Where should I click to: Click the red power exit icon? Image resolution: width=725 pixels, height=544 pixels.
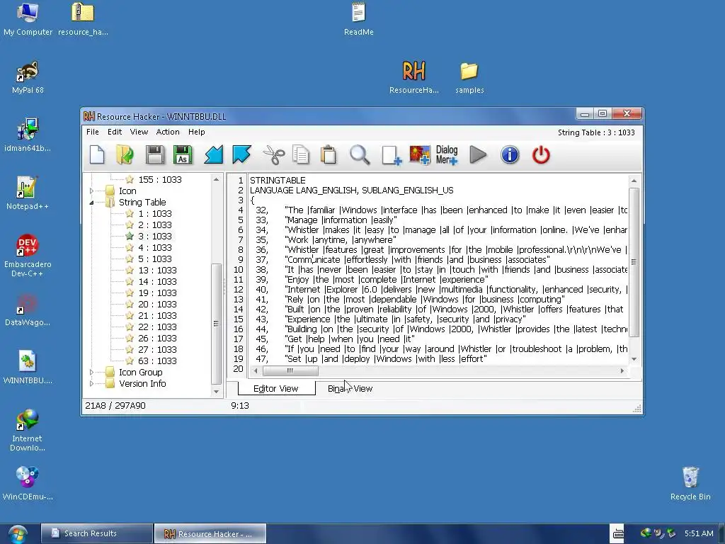(x=541, y=155)
